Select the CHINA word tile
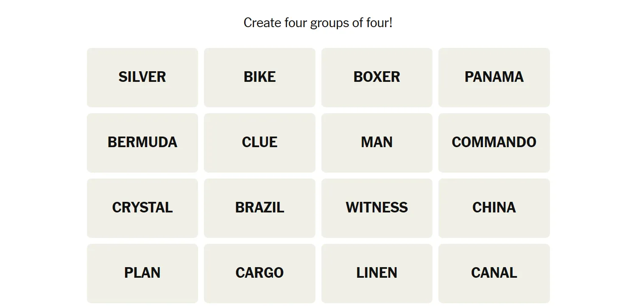The width and height of the screenshot is (636, 307). coord(494,208)
